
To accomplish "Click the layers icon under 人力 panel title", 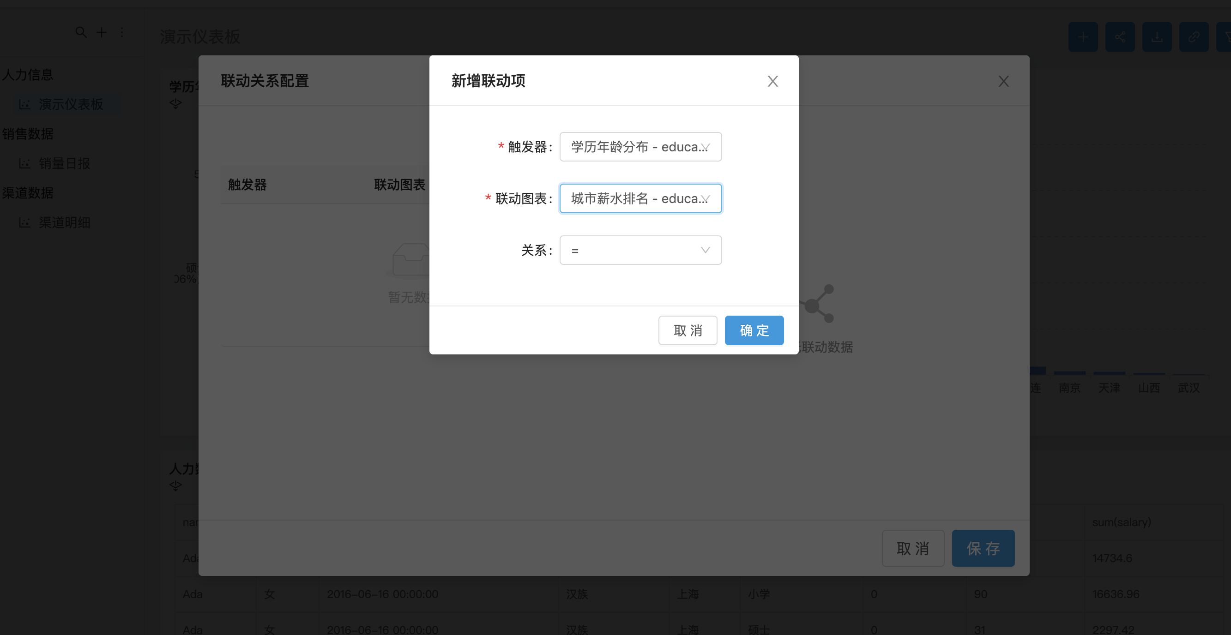I will (175, 485).
